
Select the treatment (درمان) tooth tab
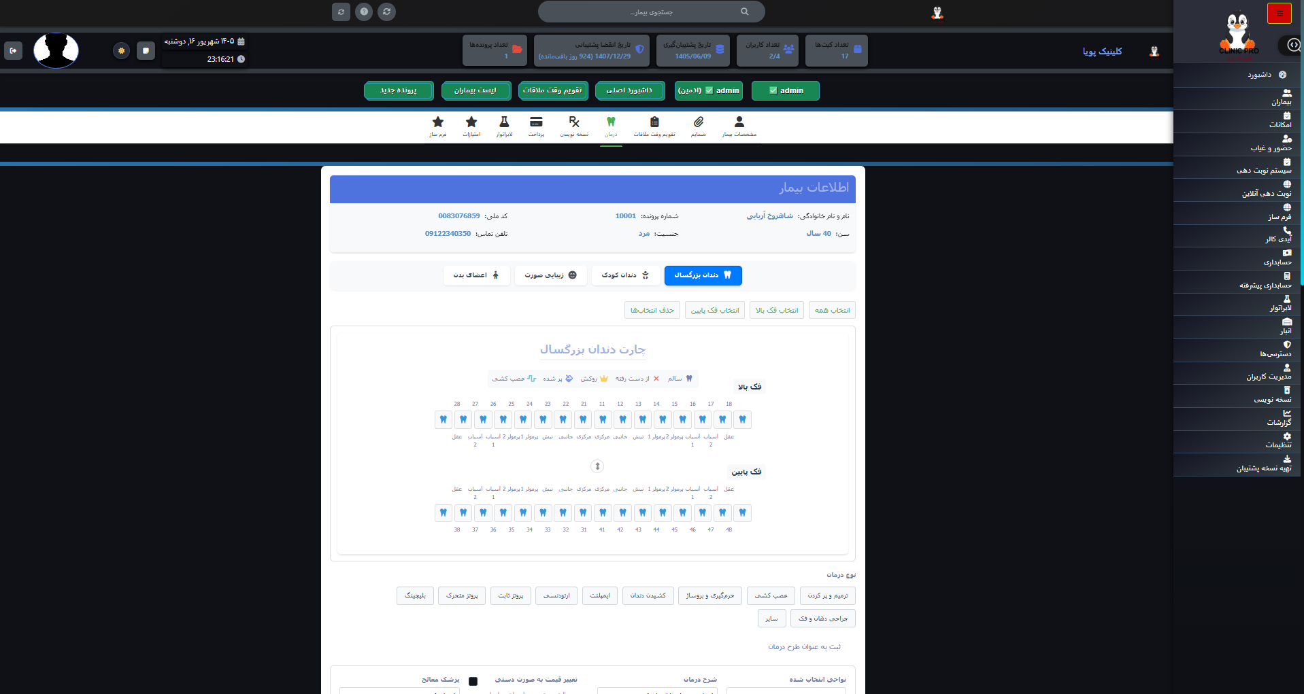[x=611, y=126]
